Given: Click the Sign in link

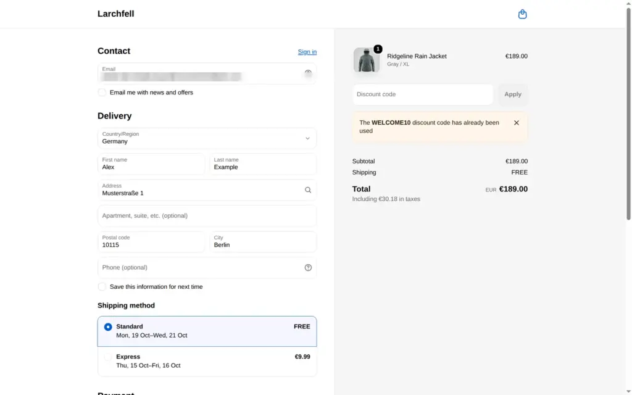Looking at the screenshot, I should (x=307, y=52).
